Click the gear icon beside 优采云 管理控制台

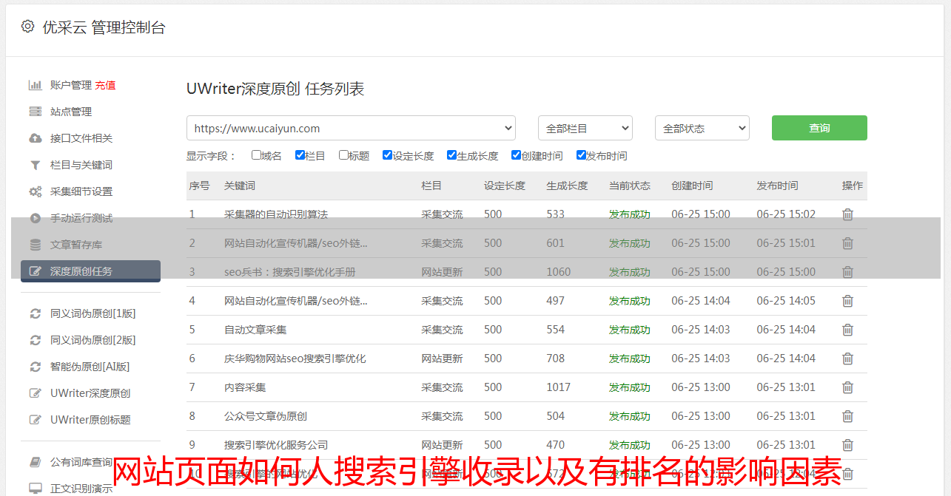(x=27, y=27)
